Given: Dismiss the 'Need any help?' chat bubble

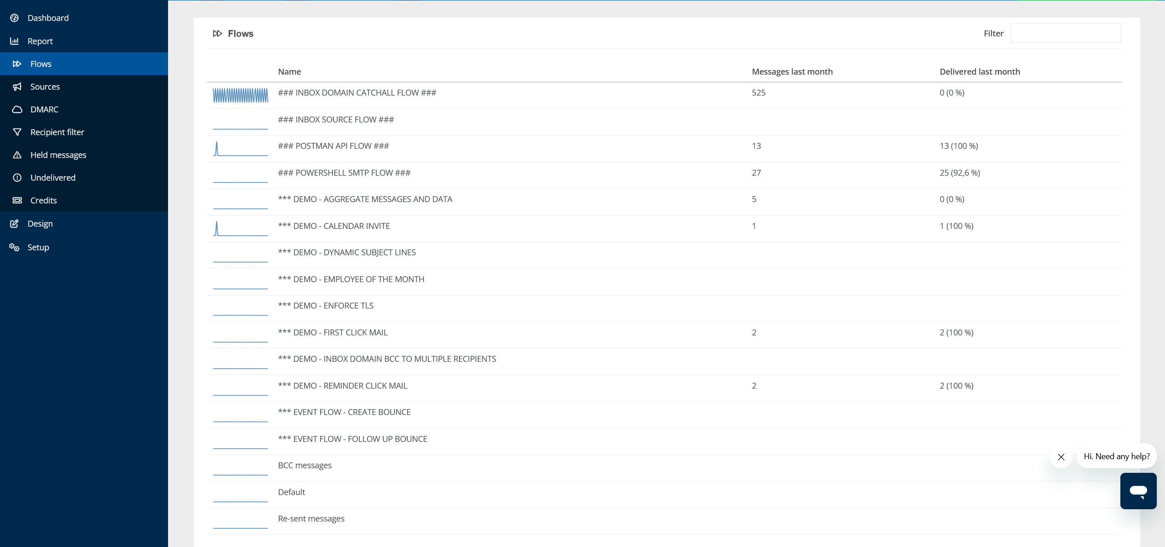Looking at the screenshot, I should (x=1061, y=456).
